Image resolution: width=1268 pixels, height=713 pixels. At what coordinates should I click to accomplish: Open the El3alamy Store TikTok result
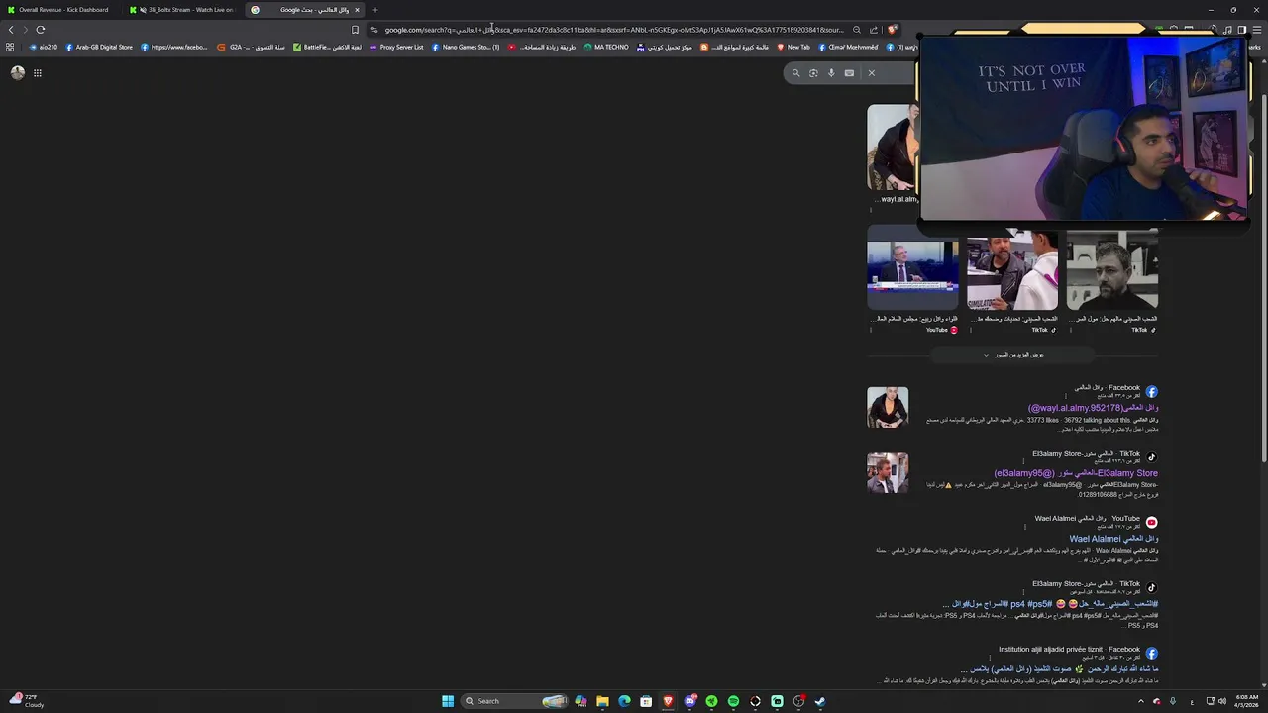(x=1076, y=473)
